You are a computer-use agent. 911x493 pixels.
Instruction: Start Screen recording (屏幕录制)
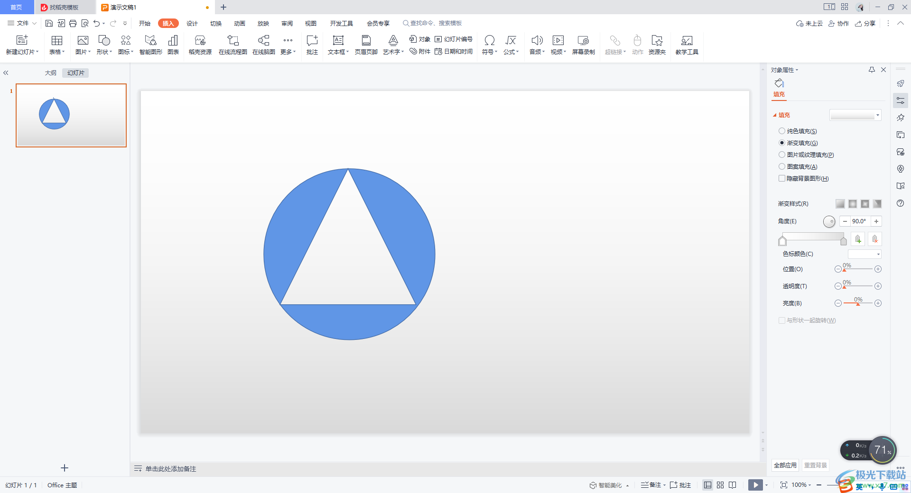coord(584,45)
